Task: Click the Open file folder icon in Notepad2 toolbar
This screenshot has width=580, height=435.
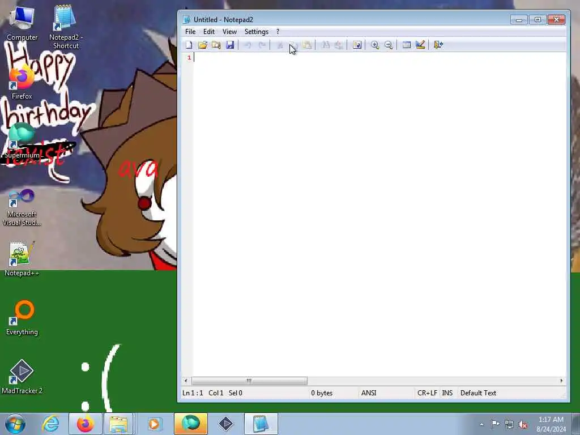Action: point(202,45)
